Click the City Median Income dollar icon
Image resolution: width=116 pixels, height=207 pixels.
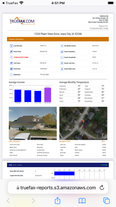(x=62, y=46)
